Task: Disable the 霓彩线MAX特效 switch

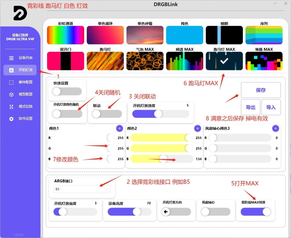Action: point(256,212)
